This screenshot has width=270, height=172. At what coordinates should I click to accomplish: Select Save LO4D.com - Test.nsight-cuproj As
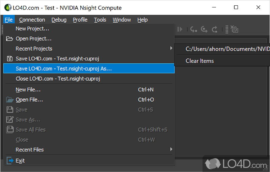63,68
